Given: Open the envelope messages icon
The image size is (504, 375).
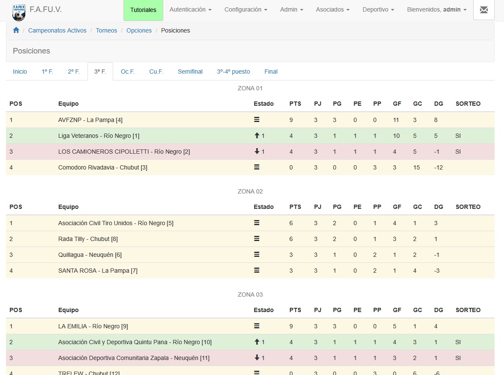Looking at the screenshot, I should (x=483, y=10).
